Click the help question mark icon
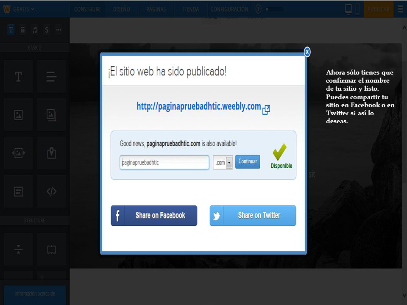Viewport: 407px width, 305px height. (x=258, y=9)
